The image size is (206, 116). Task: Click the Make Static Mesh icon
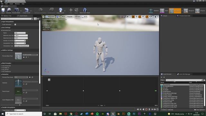click(x=85, y=11)
